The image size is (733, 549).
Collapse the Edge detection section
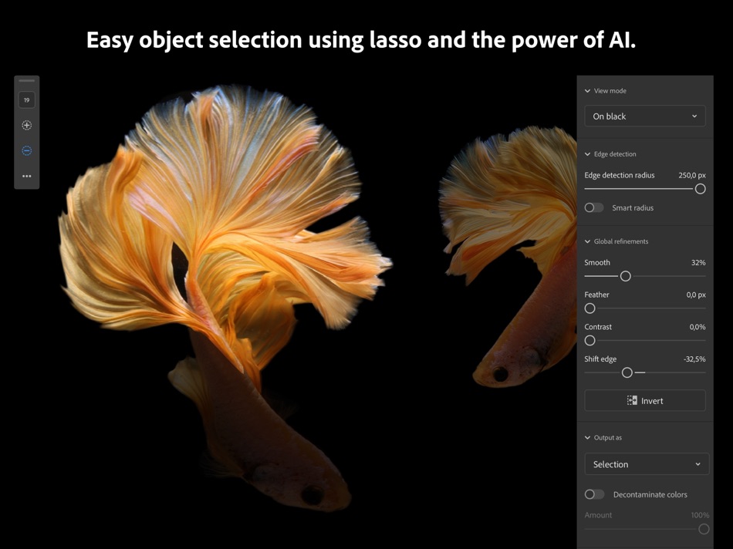(x=588, y=154)
